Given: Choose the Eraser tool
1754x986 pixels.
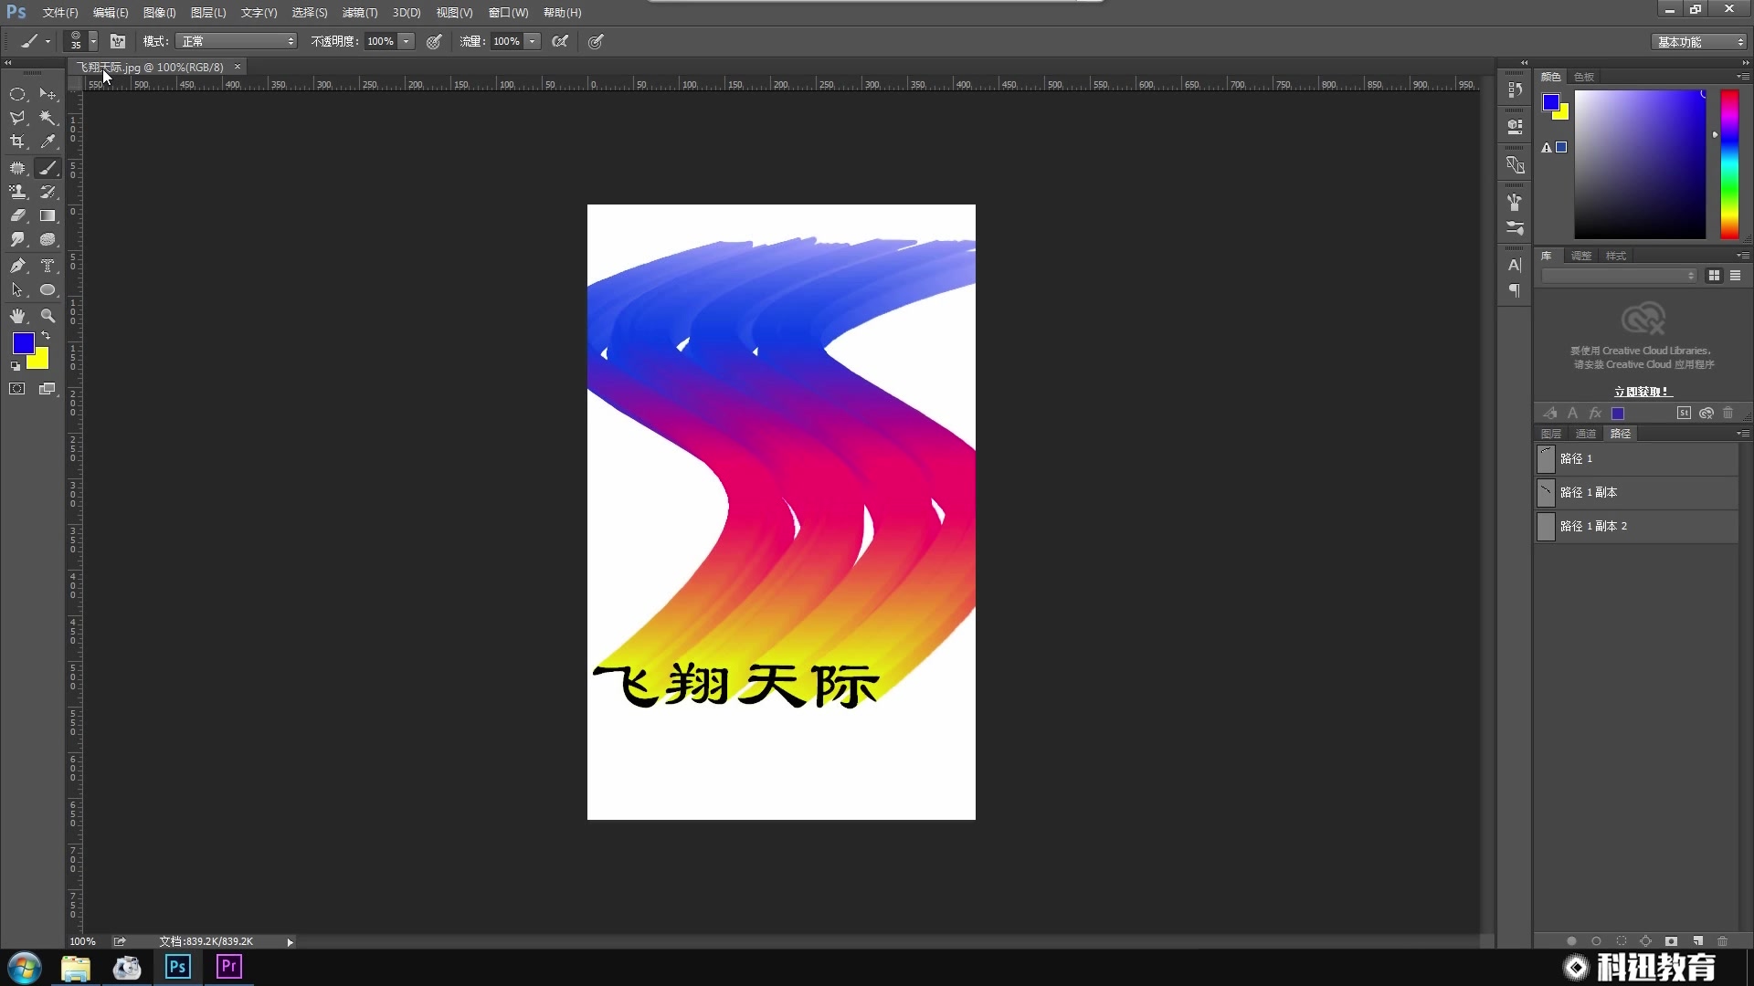Looking at the screenshot, I should tap(18, 215).
